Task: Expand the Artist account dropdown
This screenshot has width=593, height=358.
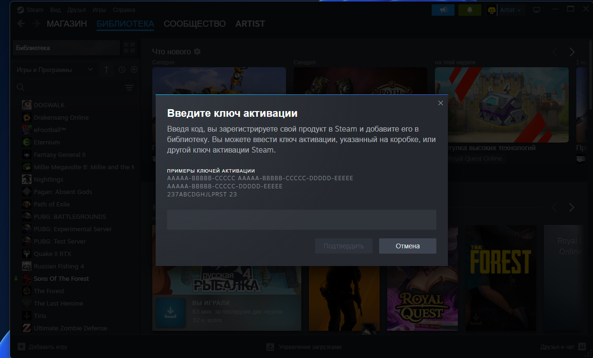Action: 510,10
